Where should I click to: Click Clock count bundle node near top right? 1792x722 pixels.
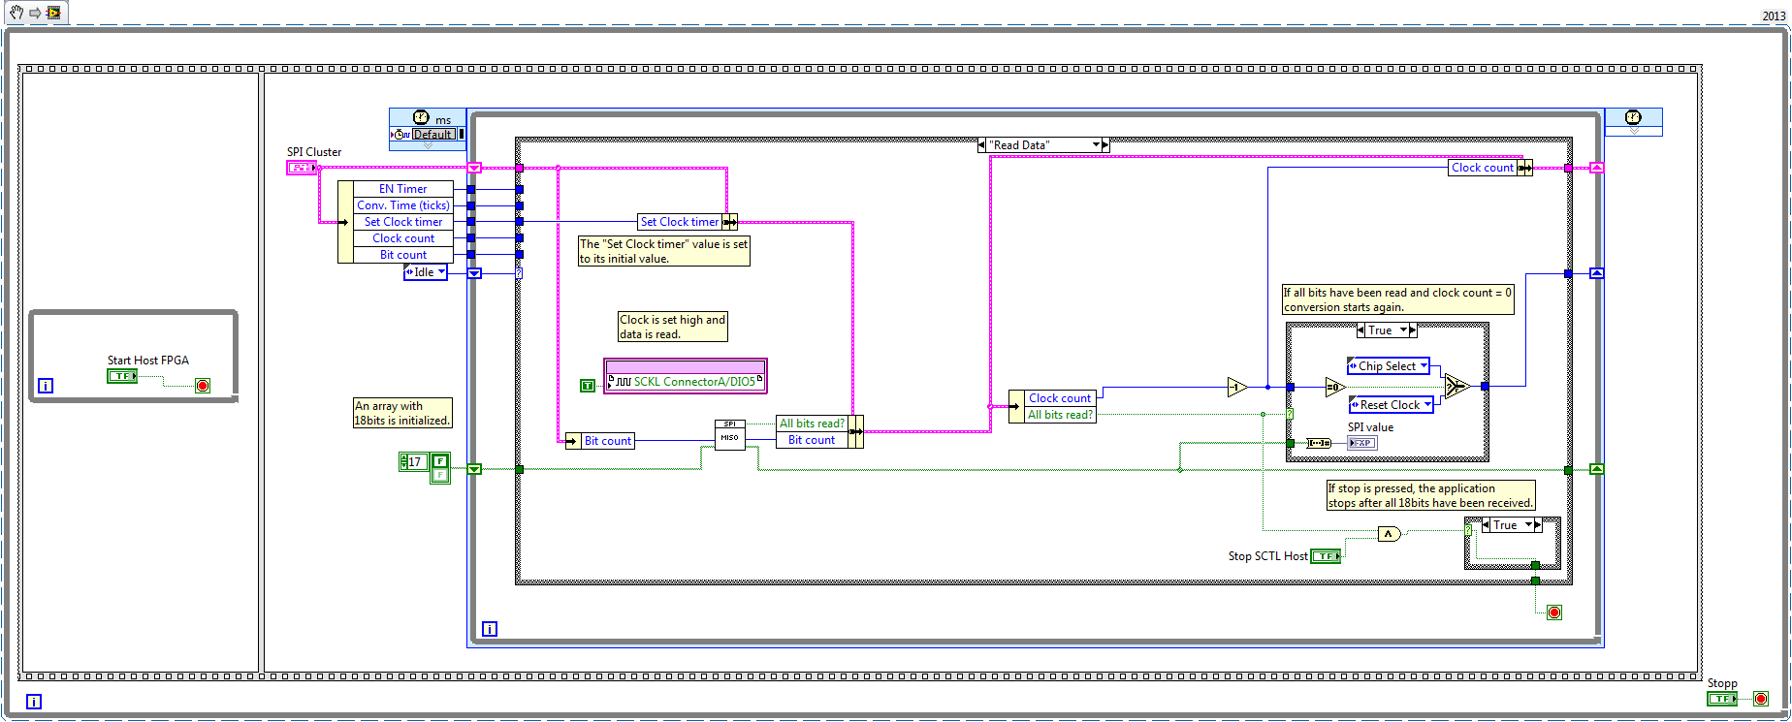(x=1490, y=168)
